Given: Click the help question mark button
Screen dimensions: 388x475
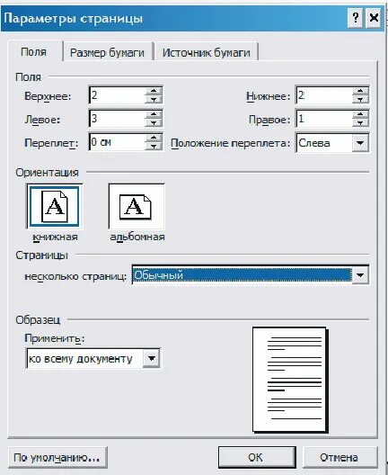Looking at the screenshot, I should point(356,18).
